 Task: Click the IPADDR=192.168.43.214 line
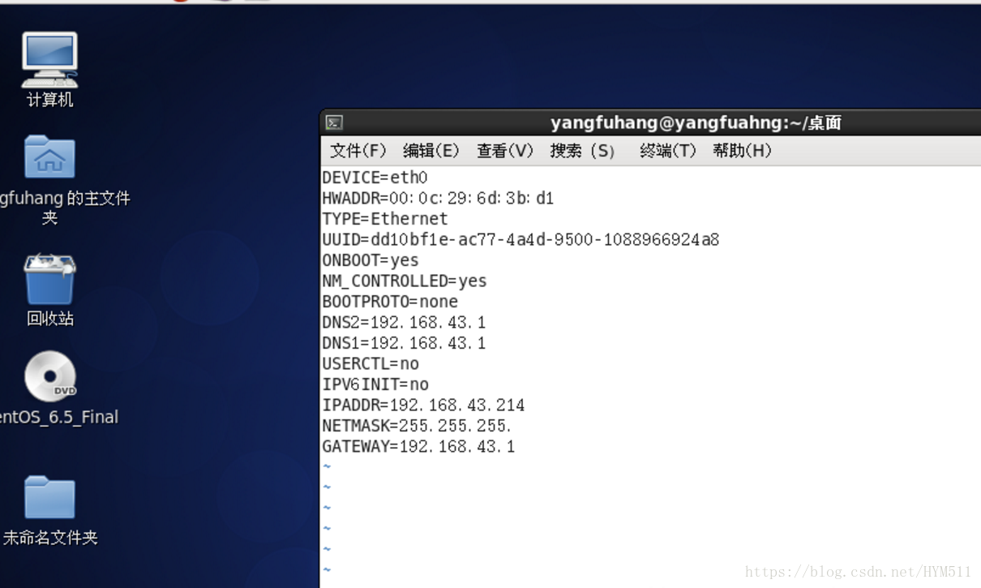coord(423,405)
